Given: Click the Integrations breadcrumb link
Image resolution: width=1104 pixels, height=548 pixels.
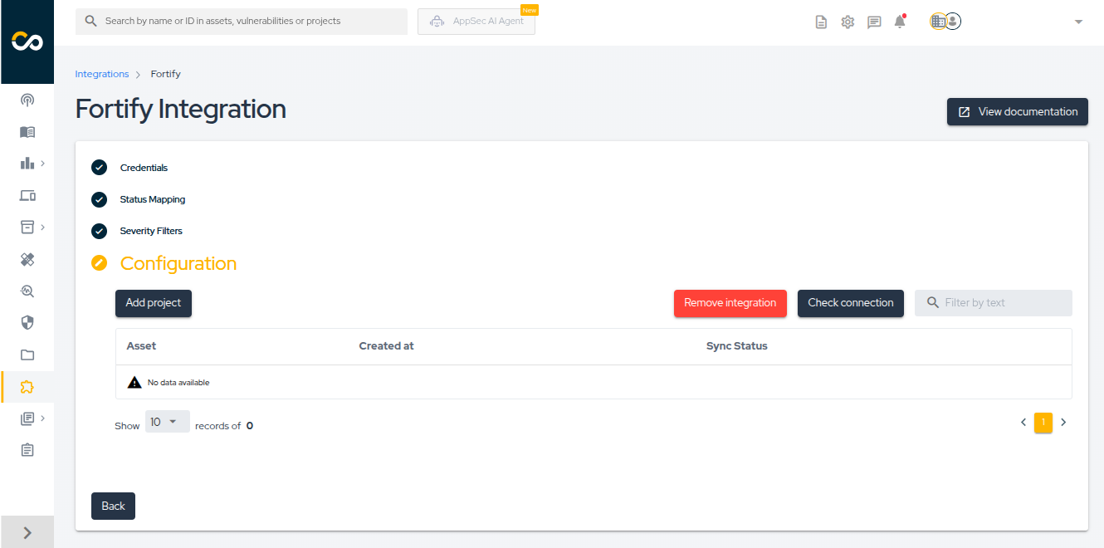Looking at the screenshot, I should (x=102, y=74).
